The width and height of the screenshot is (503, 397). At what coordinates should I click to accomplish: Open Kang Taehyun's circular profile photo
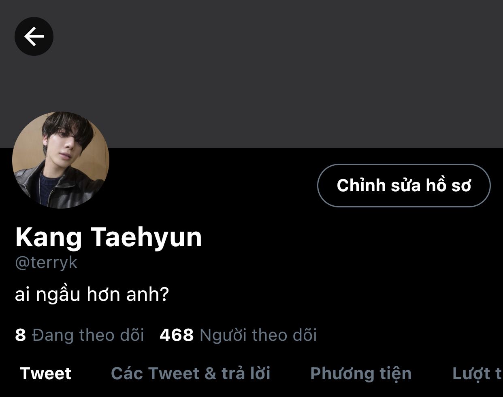[61, 160]
